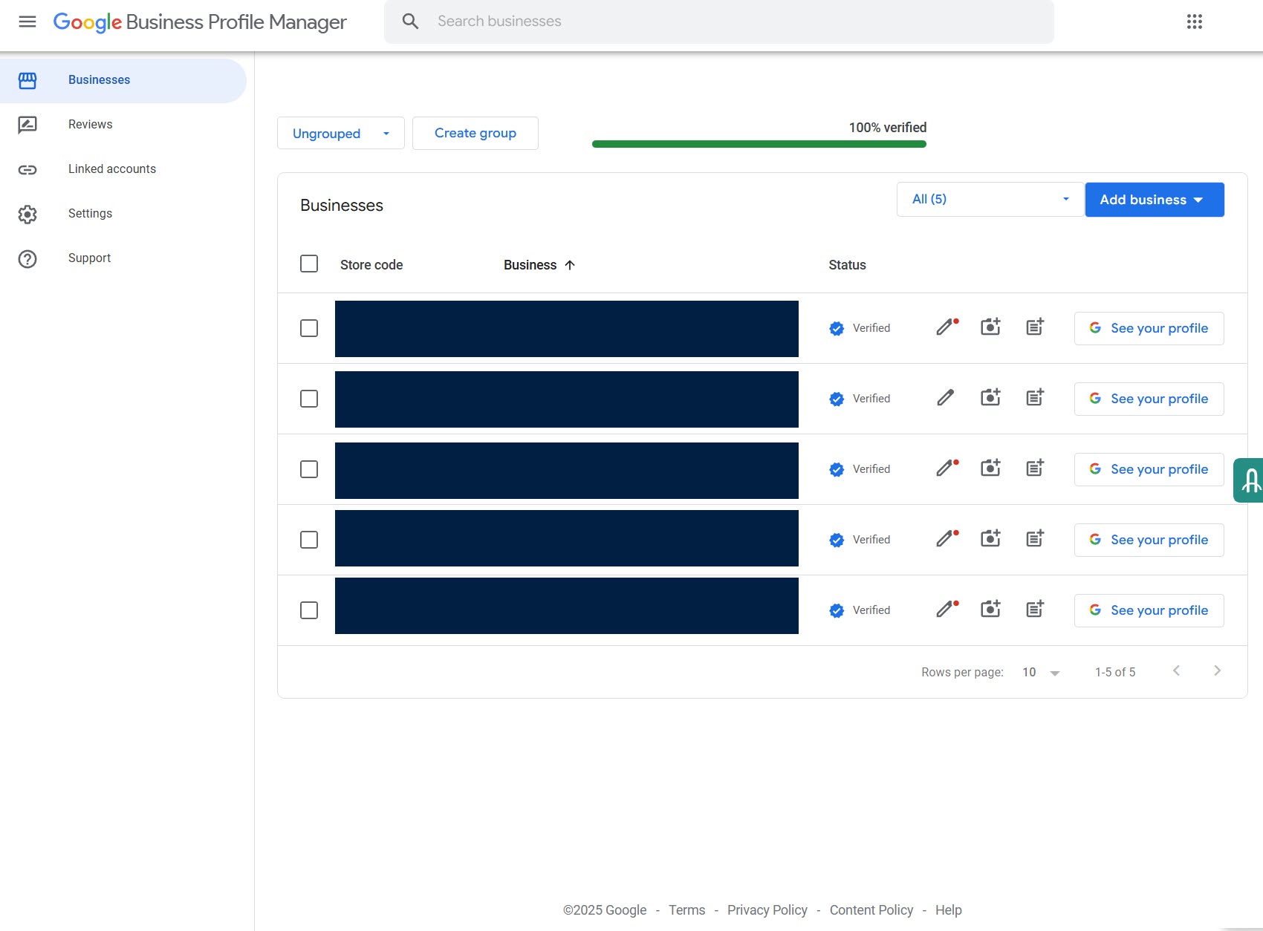1263x931 pixels.
Task: Edit the third business with the pencil icon
Action: click(946, 468)
